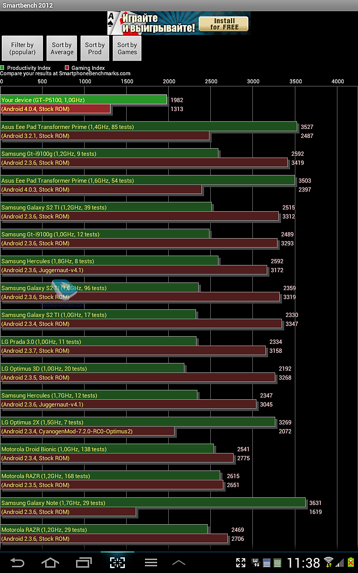Click the green Productivity Index legend swatch

point(2,68)
